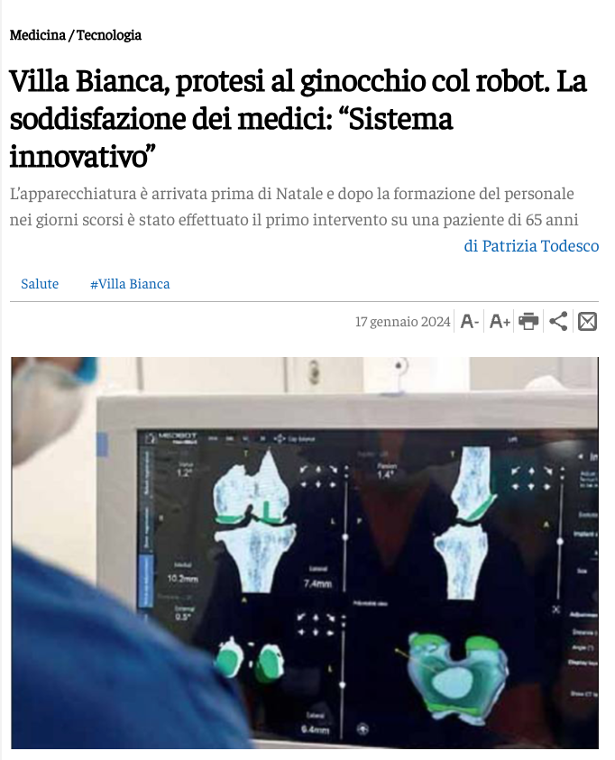Select the #Villa Bianca tag
The image size is (615, 760).
(130, 284)
